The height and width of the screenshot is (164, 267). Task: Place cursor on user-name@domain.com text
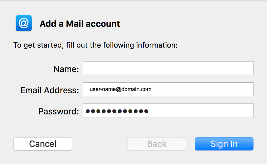click(x=120, y=89)
